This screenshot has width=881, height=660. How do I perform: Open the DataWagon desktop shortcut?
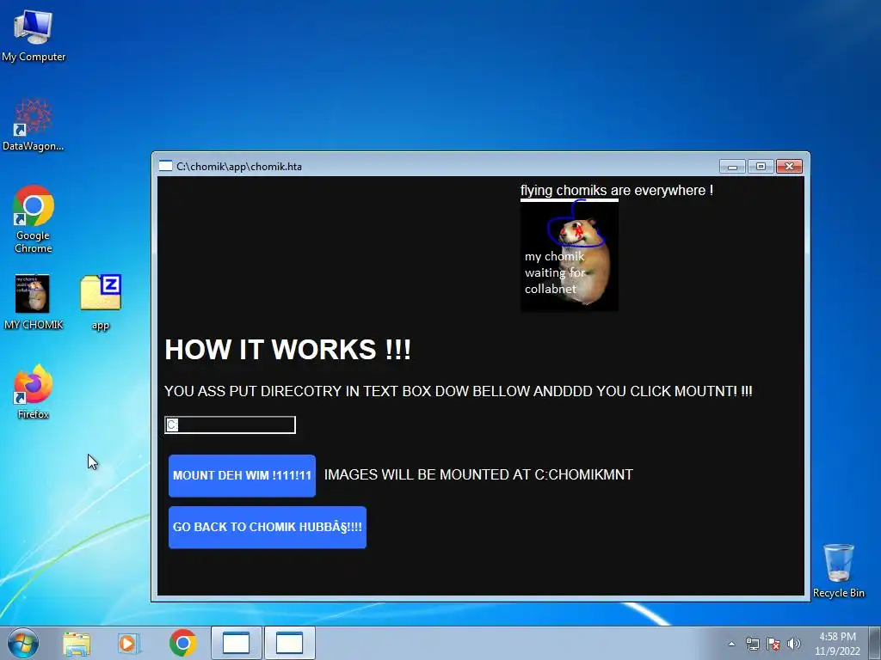[34, 125]
